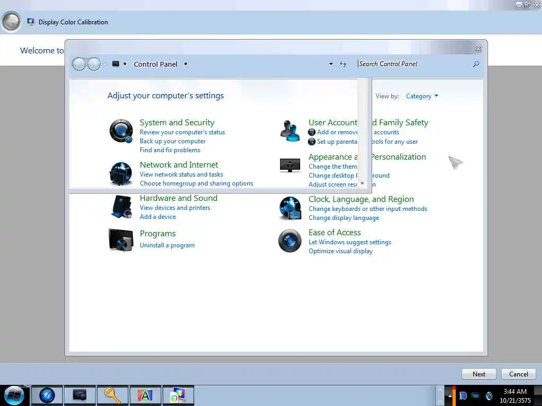The height and width of the screenshot is (406, 542).
Task: Open Clock, Language, and Region heading
Action: pos(361,199)
